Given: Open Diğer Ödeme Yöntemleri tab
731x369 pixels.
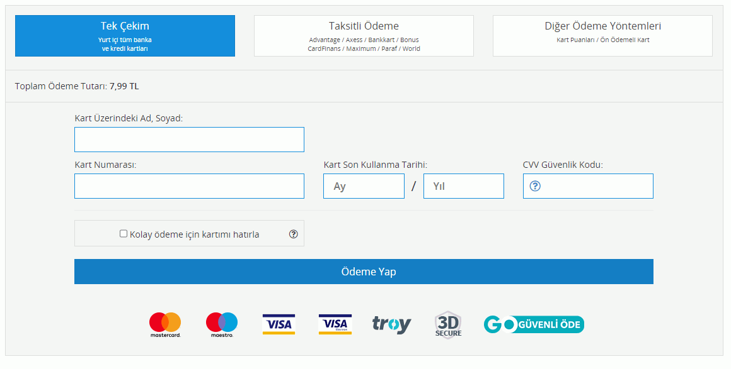Looking at the screenshot, I should point(603,36).
